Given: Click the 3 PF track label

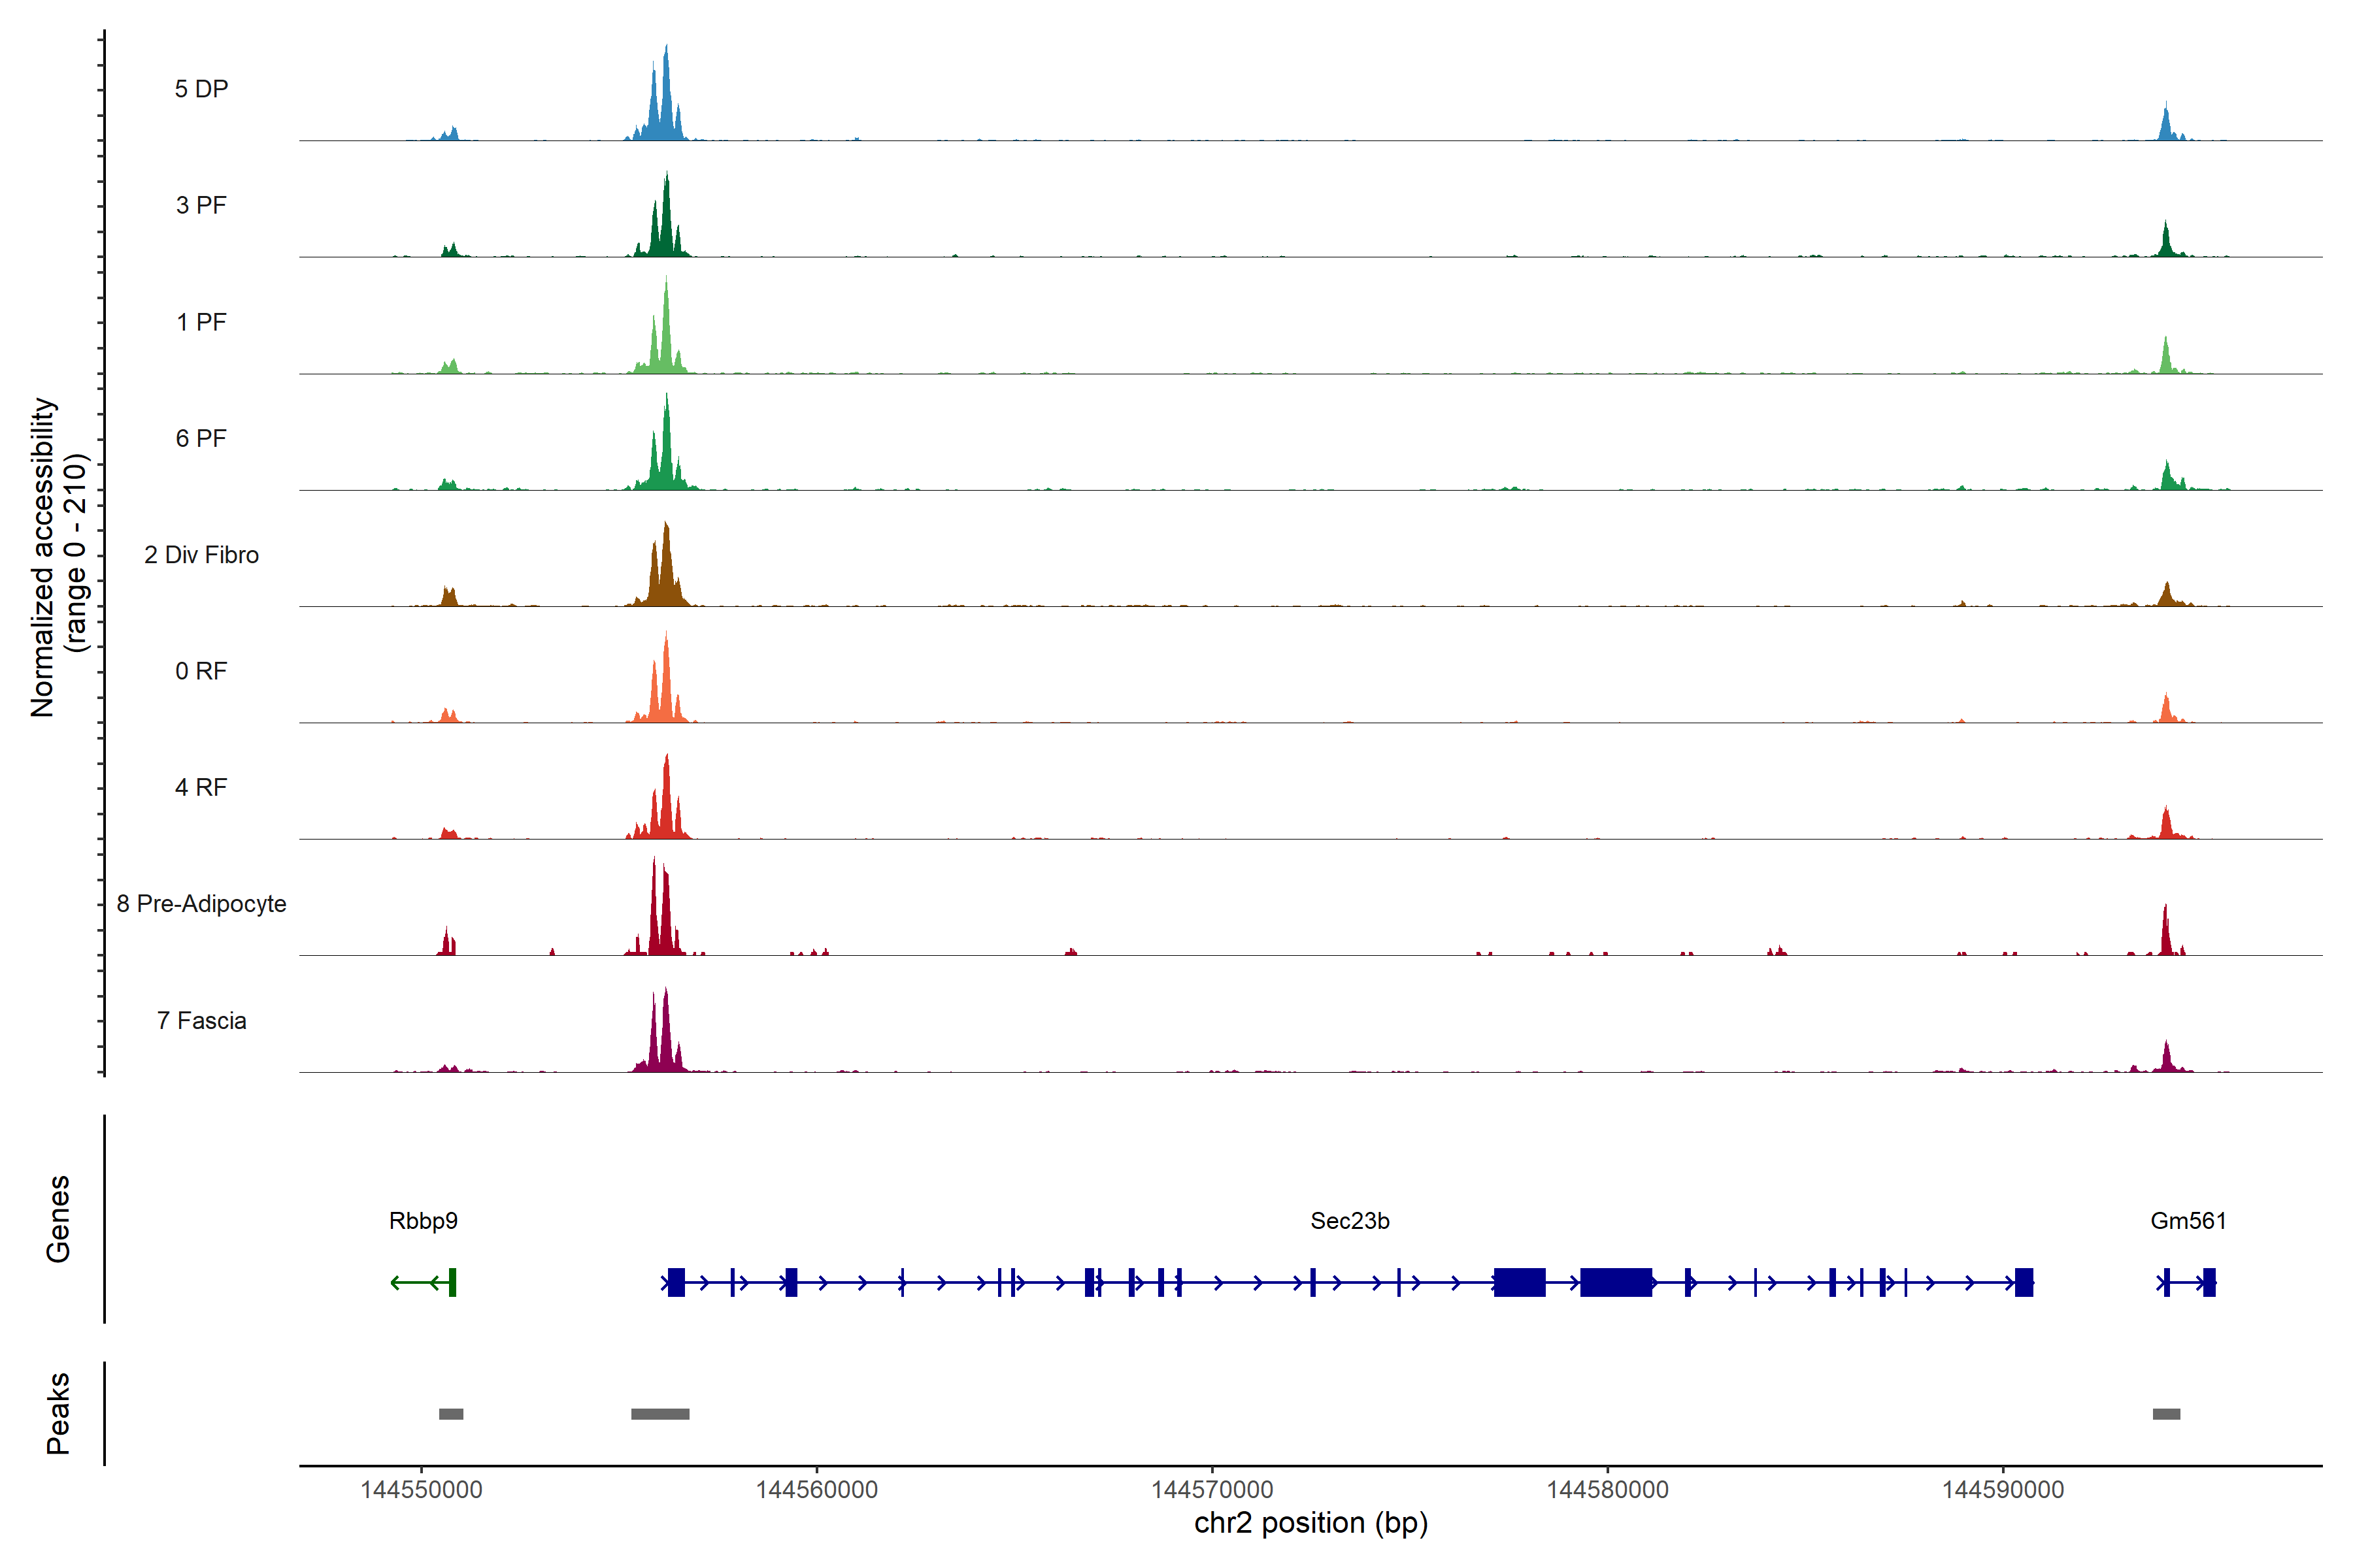Looking at the screenshot, I should [201, 205].
